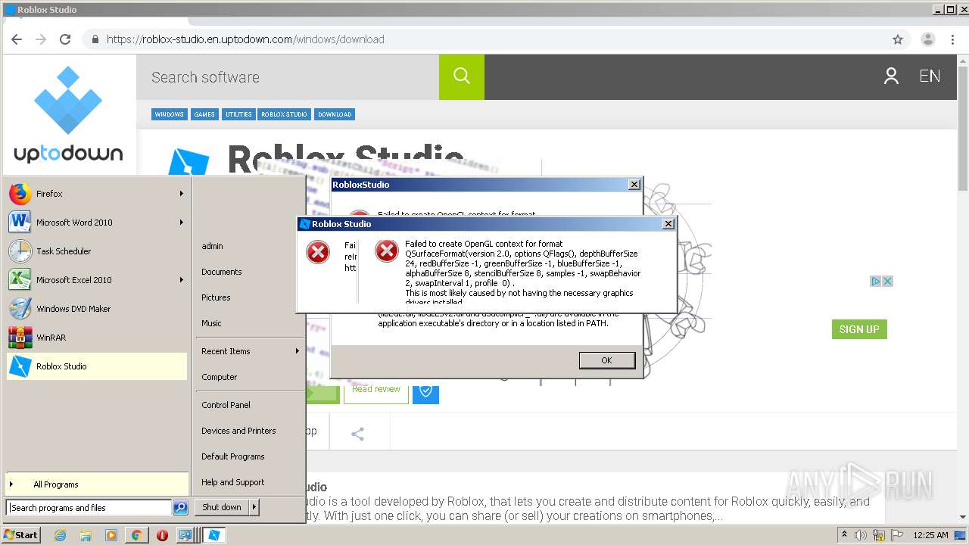Viewport: 969px width, 545px height.
Task: Go back in the browser
Action: [17, 39]
